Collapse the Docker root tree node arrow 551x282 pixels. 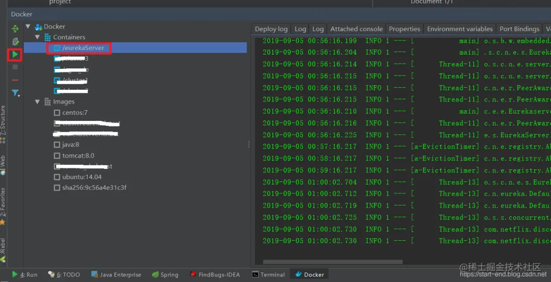coord(29,27)
